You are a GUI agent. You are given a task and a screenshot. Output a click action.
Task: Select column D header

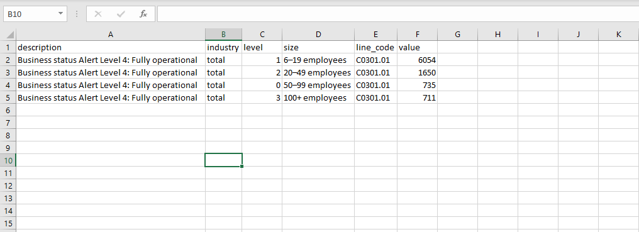tap(318, 35)
